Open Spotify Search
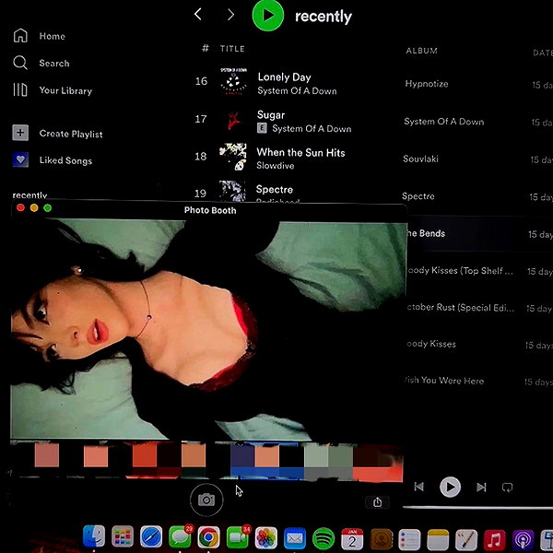This screenshot has width=553, height=553. tap(41, 63)
